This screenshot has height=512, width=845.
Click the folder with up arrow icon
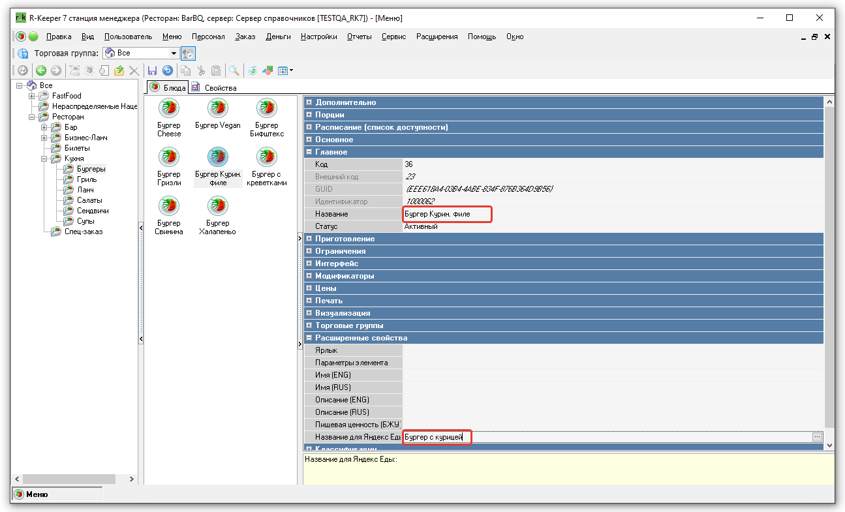point(119,70)
